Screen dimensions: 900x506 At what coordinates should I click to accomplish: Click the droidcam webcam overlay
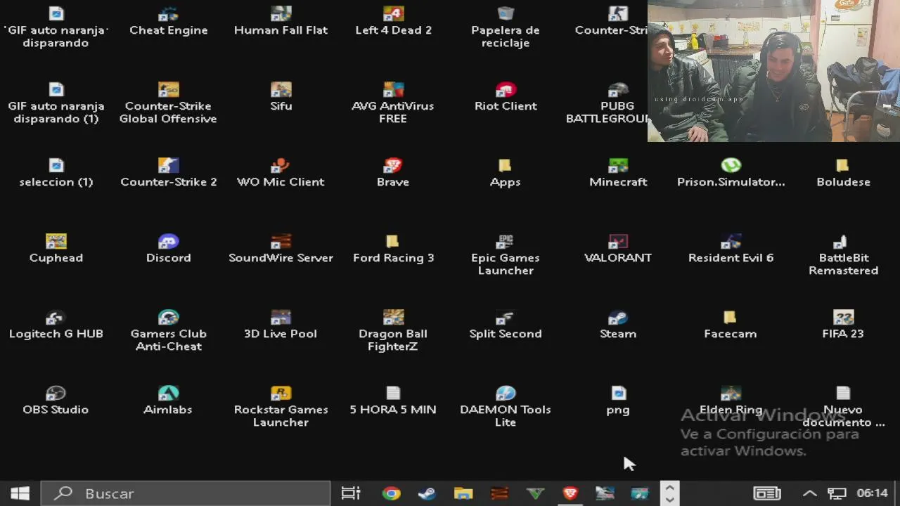point(773,71)
